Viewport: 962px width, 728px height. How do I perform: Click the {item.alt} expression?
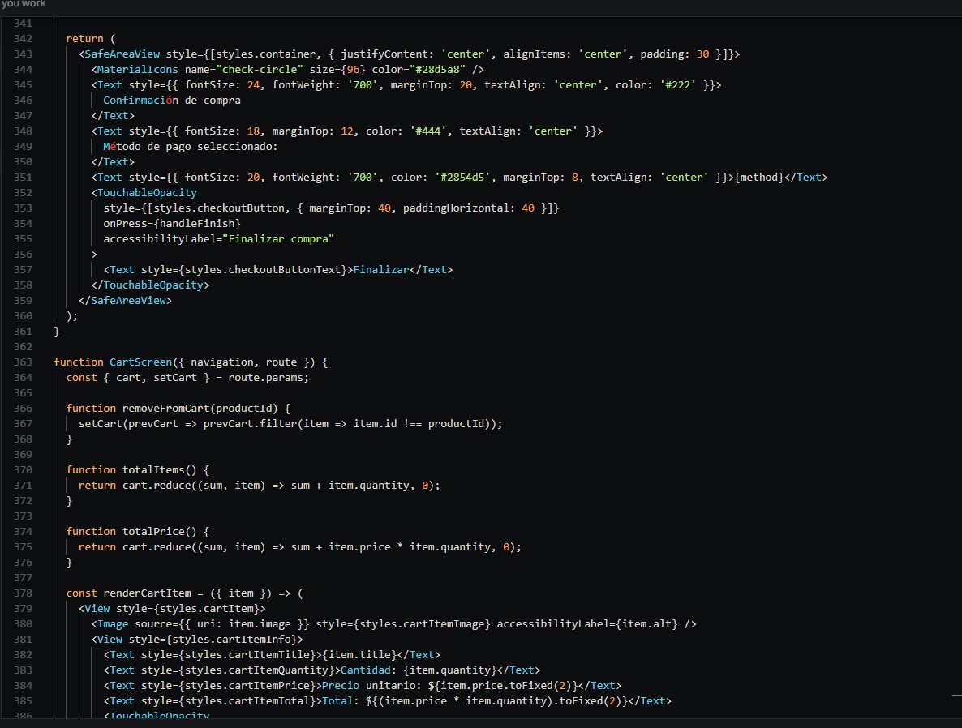[x=646, y=624]
